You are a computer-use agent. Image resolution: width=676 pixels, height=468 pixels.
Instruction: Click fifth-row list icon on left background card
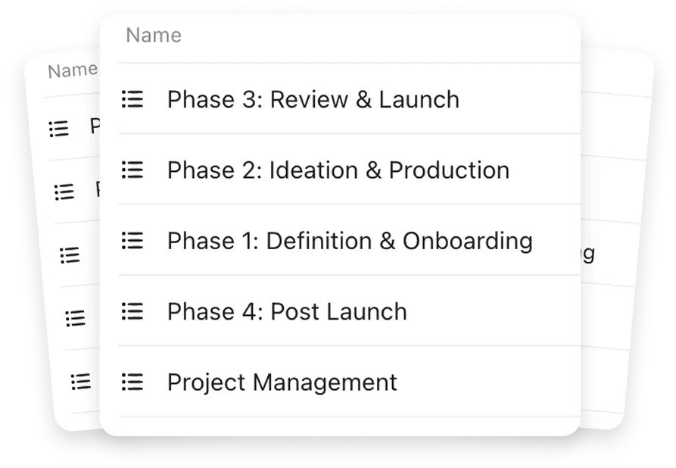[x=80, y=381]
